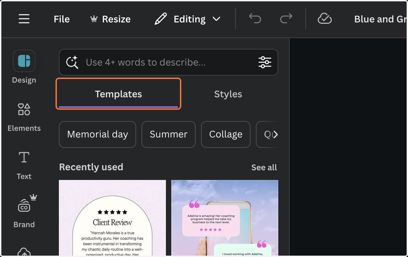
Task: Open the search filter sliders icon
Action: pos(265,62)
